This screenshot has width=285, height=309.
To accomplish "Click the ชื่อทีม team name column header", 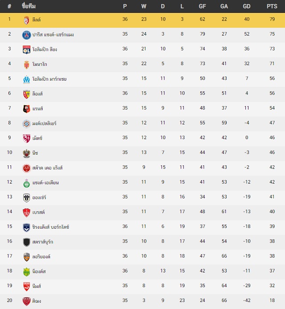I will pos(29,6).
